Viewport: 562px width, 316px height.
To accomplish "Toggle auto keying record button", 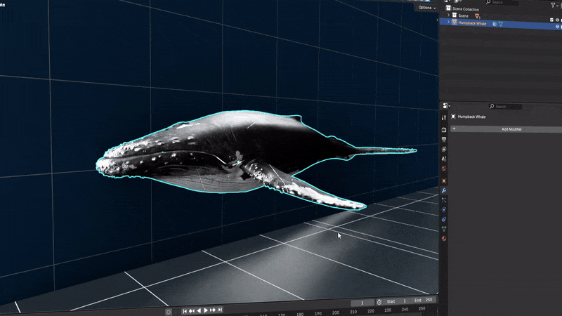I will [169, 312].
